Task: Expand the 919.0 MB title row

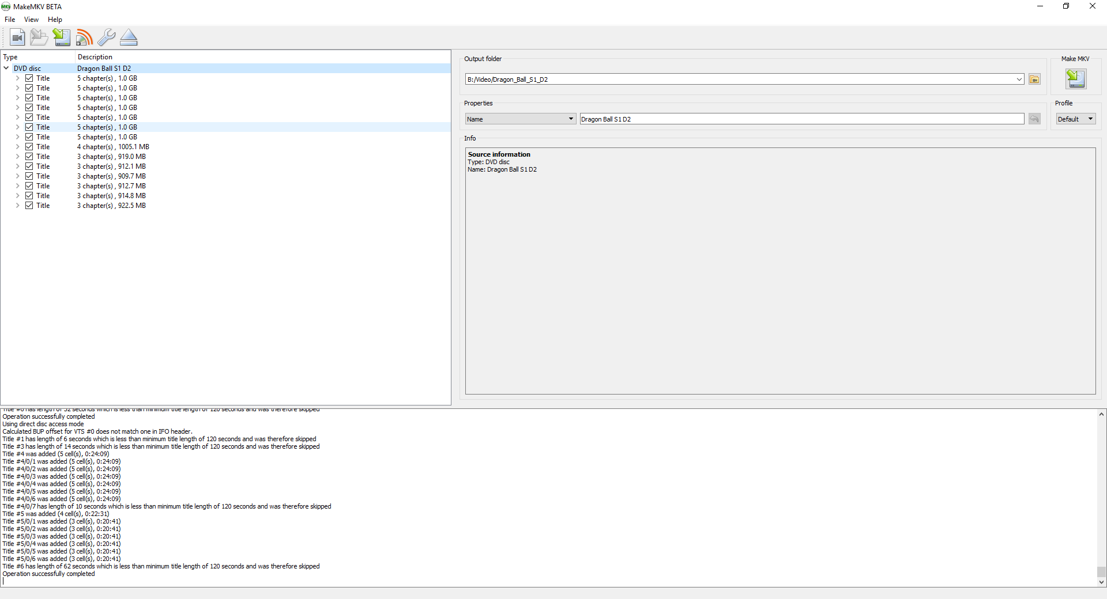Action: click(17, 156)
